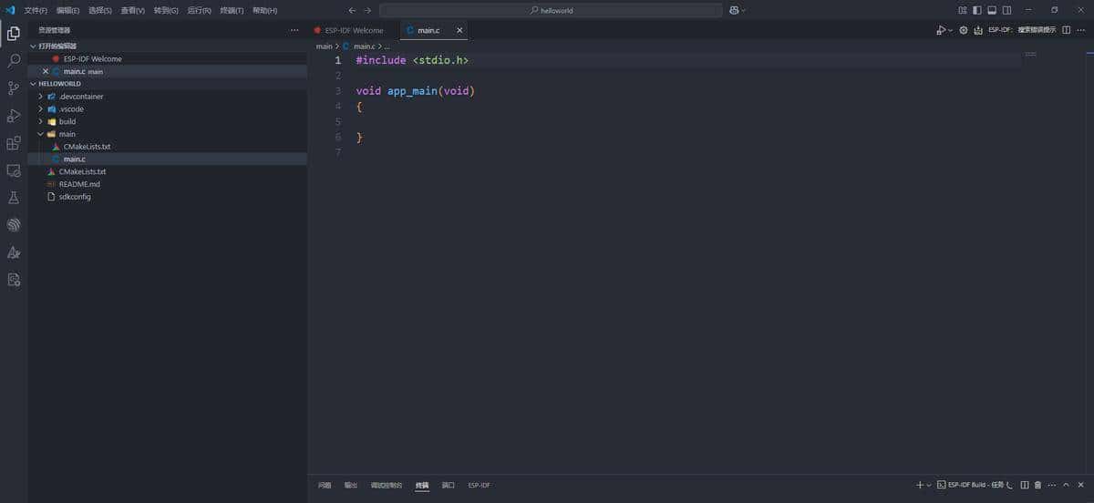Click the bottom activity bar icon under CMake
Viewport: 1094px width, 503px height.
(14, 280)
